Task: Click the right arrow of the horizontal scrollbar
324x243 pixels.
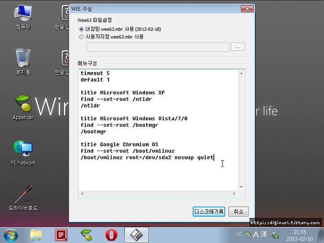Action: point(234,193)
